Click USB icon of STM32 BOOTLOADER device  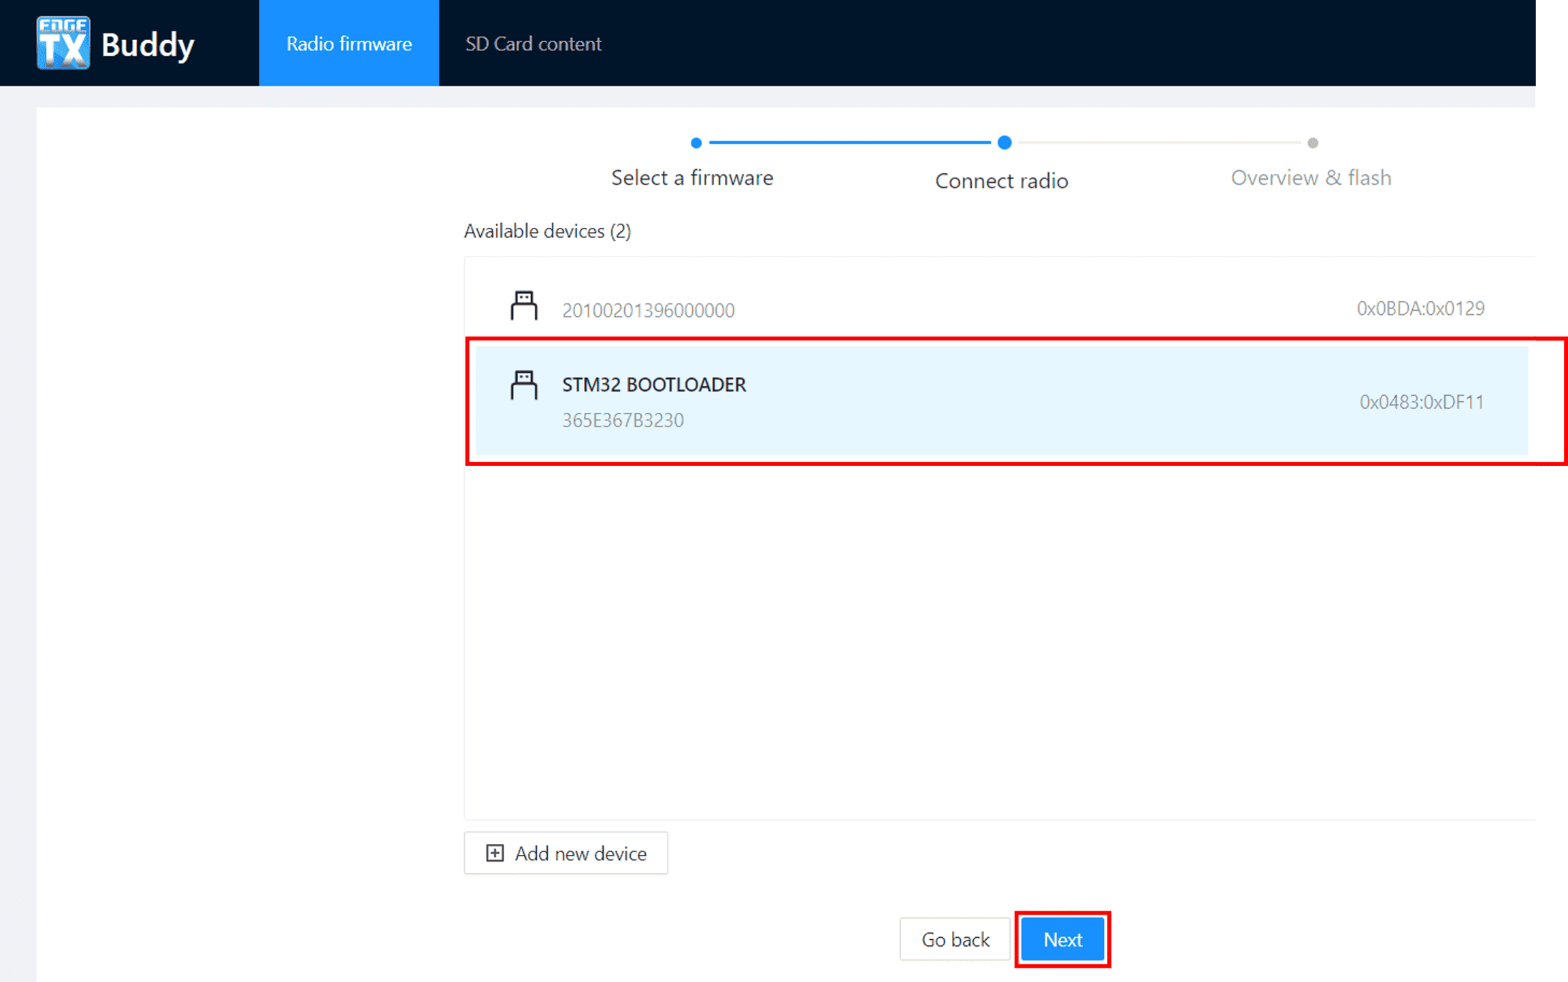(x=523, y=385)
